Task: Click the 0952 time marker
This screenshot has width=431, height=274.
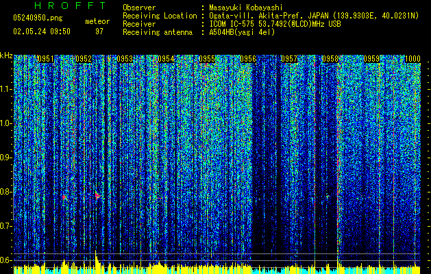Action: click(84, 59)
